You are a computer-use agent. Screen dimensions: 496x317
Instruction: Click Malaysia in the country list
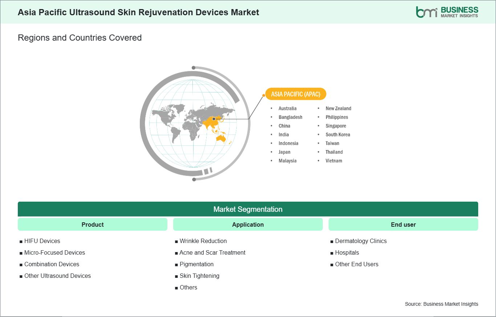coord(288,161)
